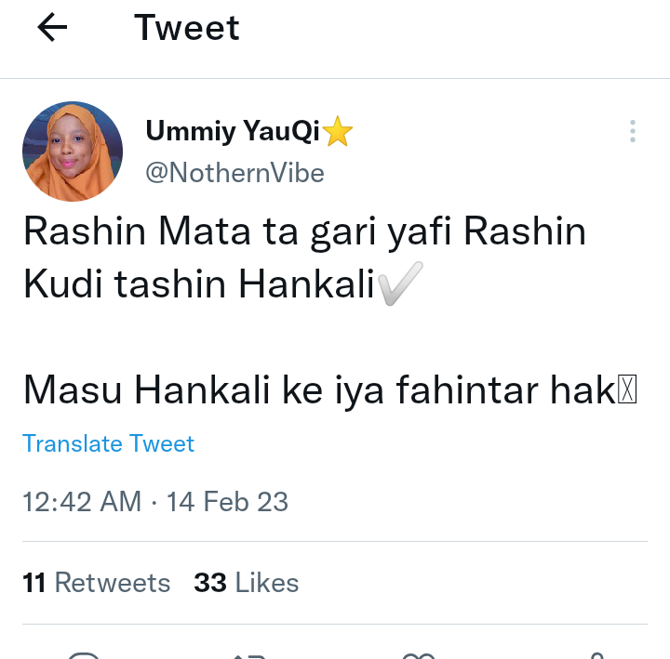Like the tweet with the heart icon
Screen dimensions: 670x659
click(419, 653)
